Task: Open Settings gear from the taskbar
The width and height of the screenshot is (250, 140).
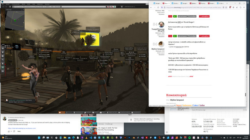Action: pyautogui.click(x=207, y=138)
